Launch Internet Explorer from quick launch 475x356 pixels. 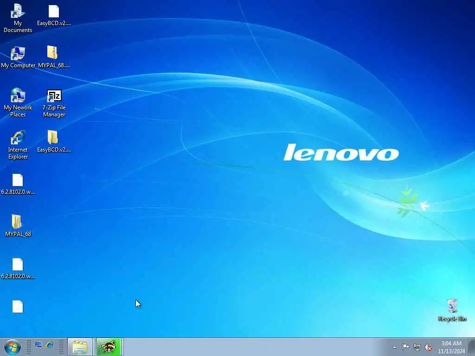pos(49,345)
